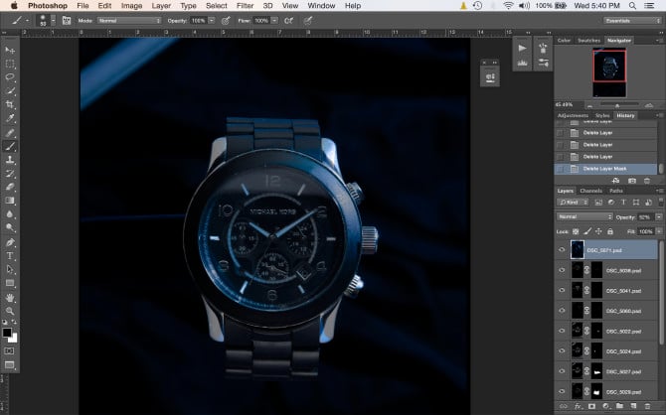Switch to the Adjustments tab
Viewport: 666px width, 415px height.
pos(573,115)
